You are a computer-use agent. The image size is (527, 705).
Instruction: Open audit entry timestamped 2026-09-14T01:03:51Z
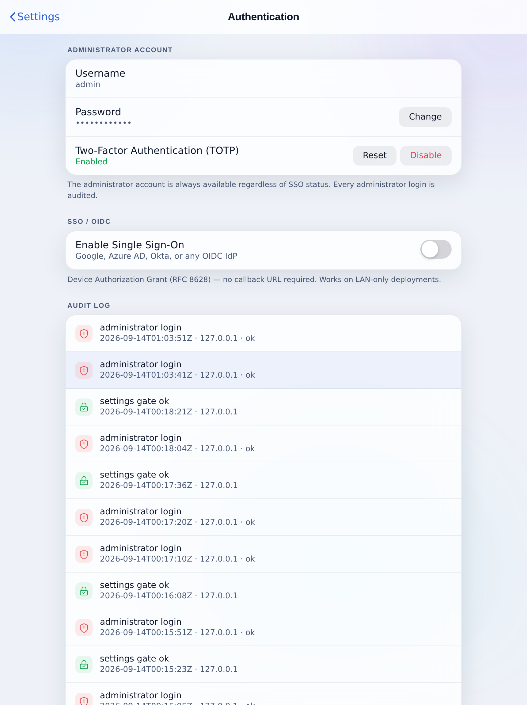(x=263, y=333)
